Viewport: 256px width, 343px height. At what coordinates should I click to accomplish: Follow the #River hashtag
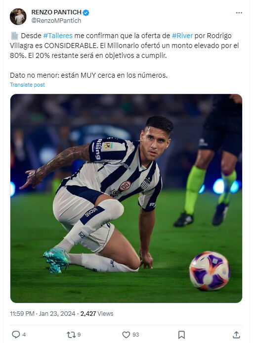coord(182,36)
